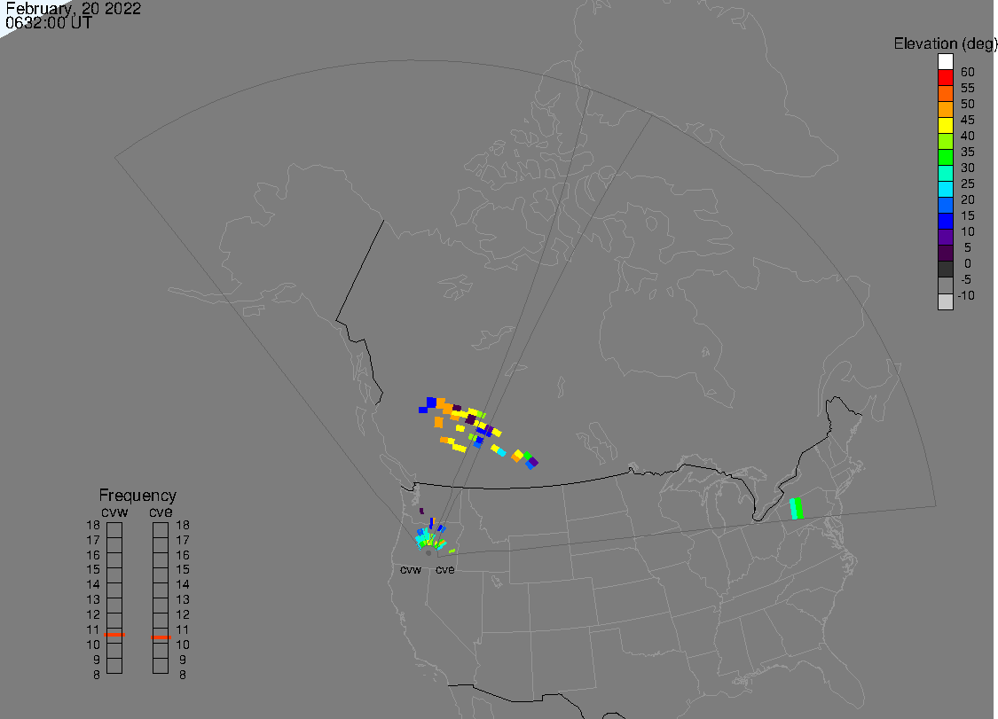998x719 pixels.
Task: Click the cve header in the Frequency panel
Action: [161, 511]
